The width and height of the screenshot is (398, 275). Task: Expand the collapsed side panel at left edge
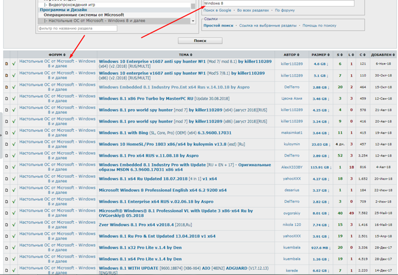tap(1, 135)
